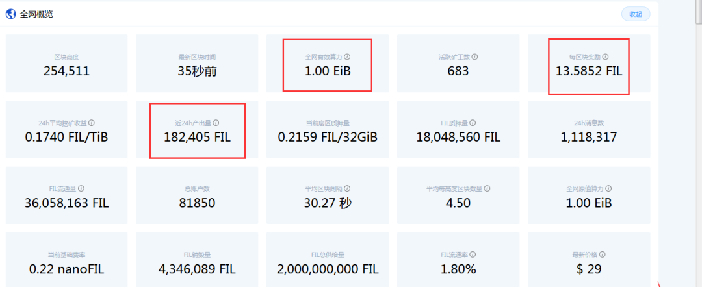Collapse the overview with the 收起 button
The image size is (702, 287).
coord(636,14)
